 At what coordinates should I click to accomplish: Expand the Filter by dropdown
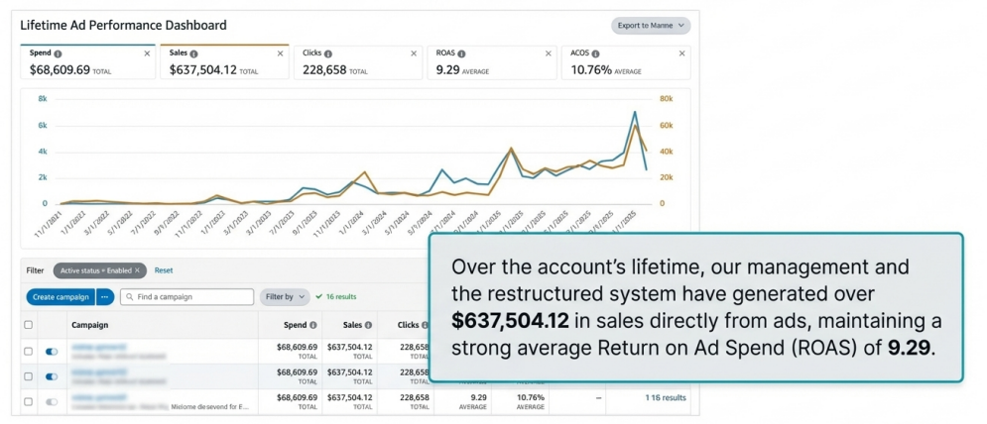284,297
